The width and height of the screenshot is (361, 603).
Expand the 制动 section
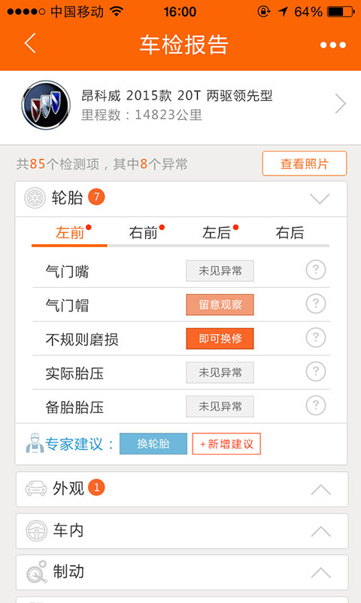pos(320,573)
